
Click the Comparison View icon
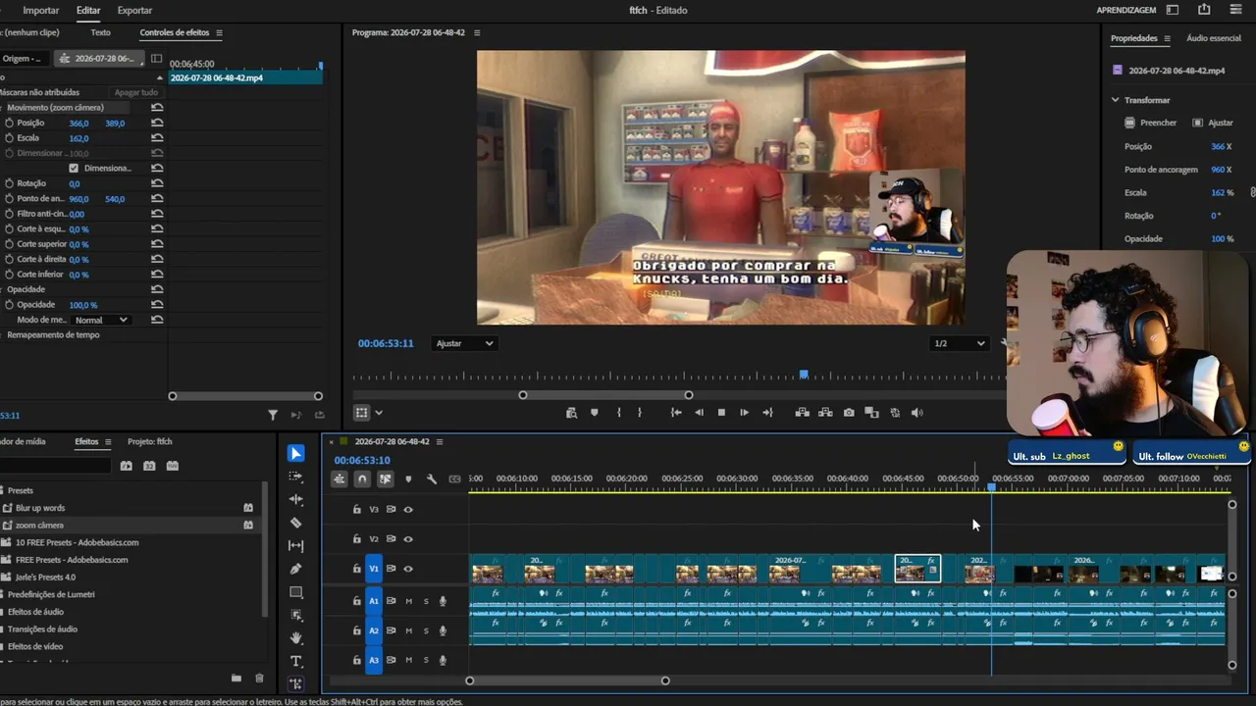click(x=871, y=413)
